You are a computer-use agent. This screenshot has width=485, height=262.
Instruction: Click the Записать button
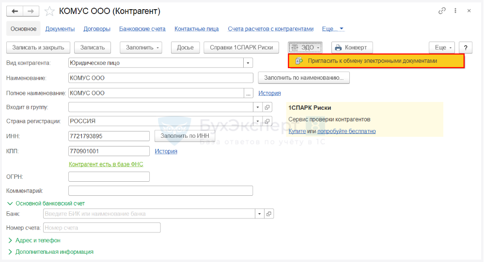click(x=93, y=47)
